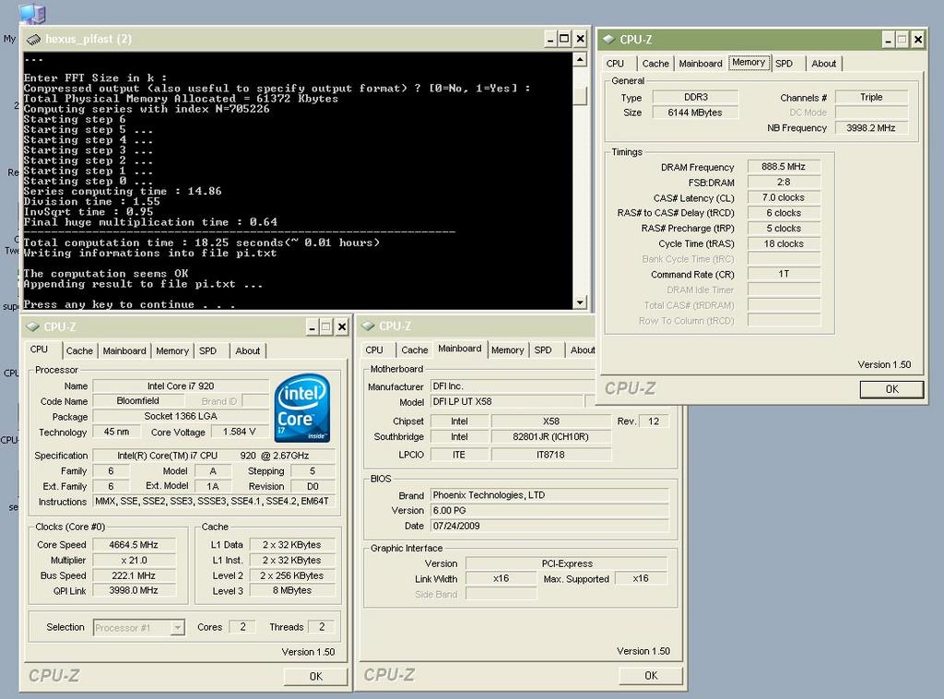This screenshot has height=699, width=944.
Task: Click the Level 3 cache value "8 MBytes"
Action: click(292, 590)
